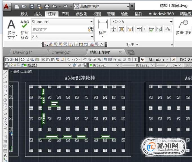
Task: Toggle layer 图层3 on/off light bulb
Action: pyautogui.click(x=12, y=65)
